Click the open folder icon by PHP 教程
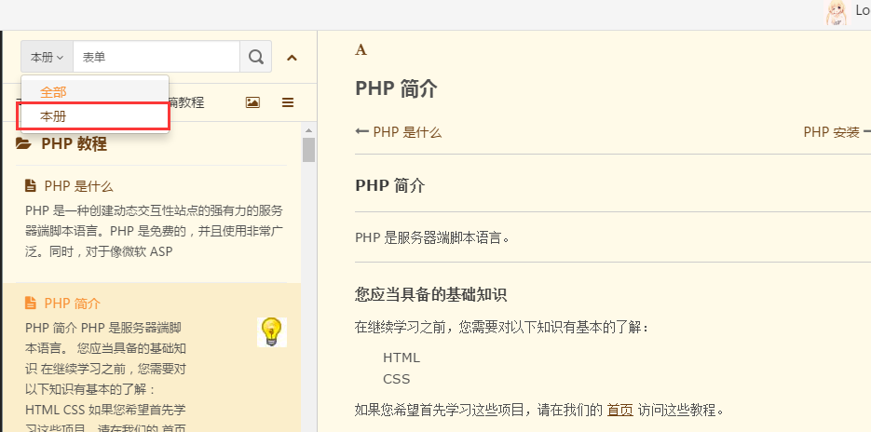 point(23,144)
